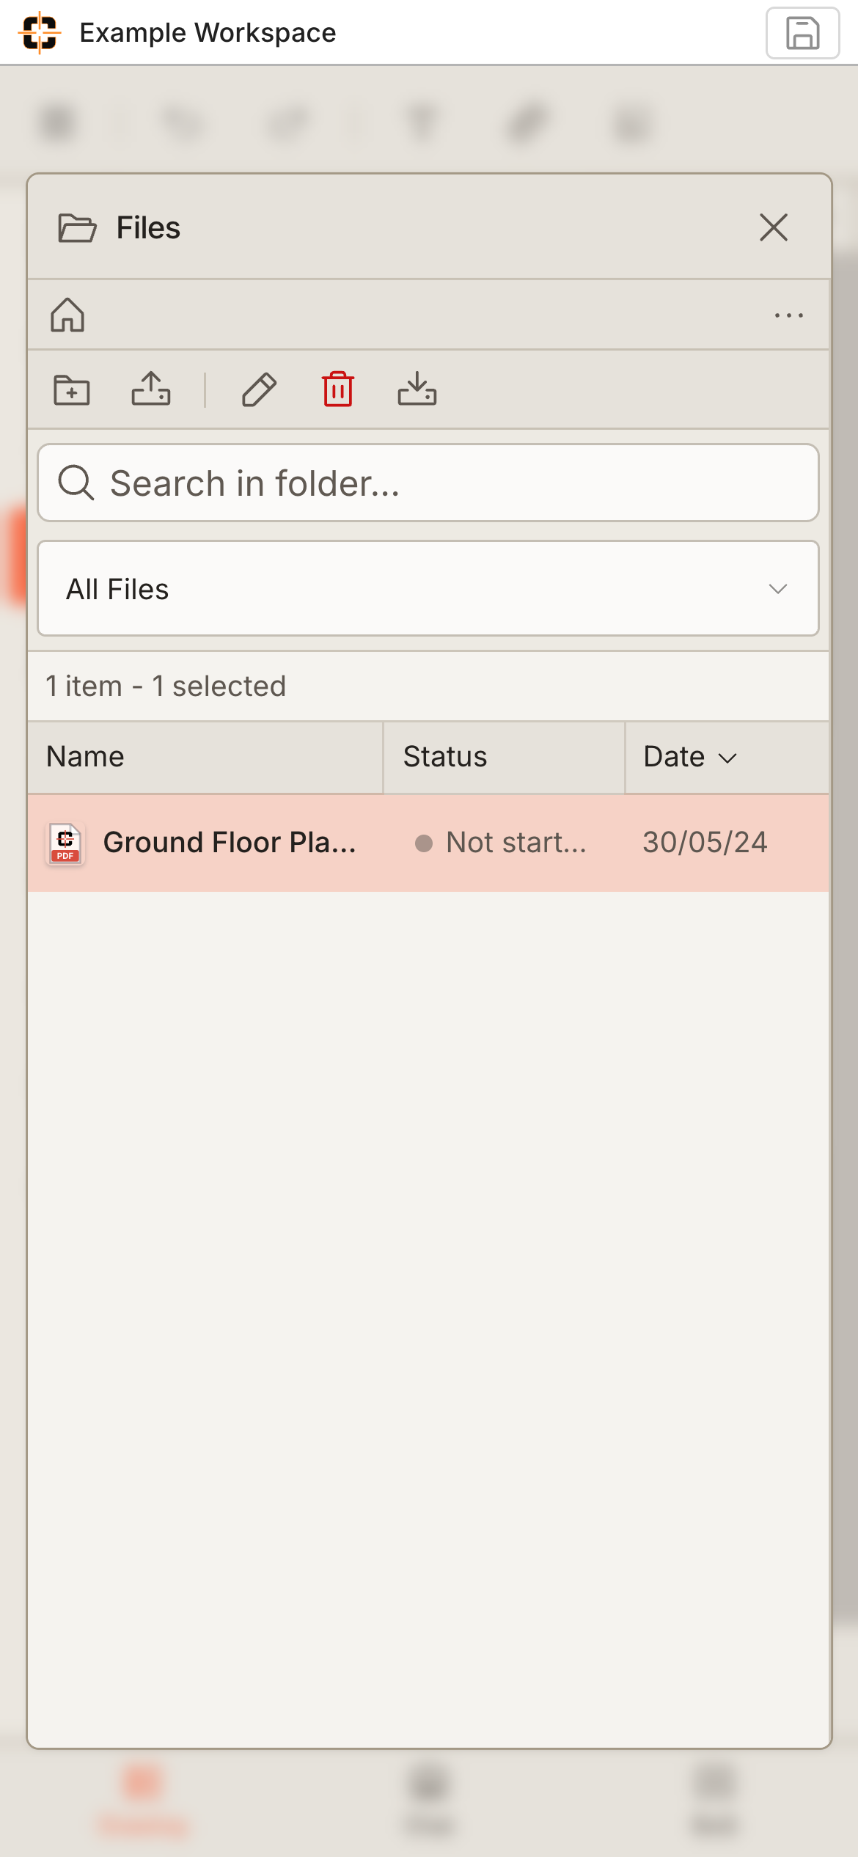Click the 30/05/24 date cell
858x1857 pixels.
coord(705,843)
